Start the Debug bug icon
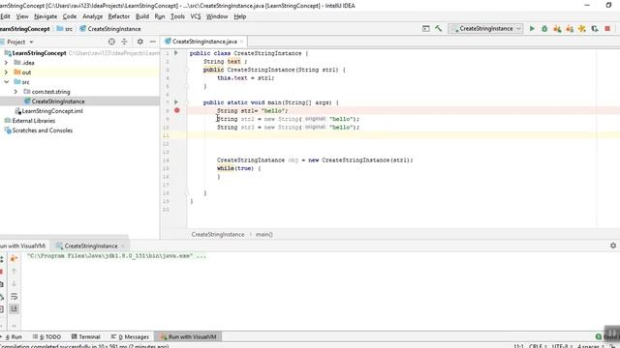The width and height of the screenshot is (620, 348). click(x=544, y=28)
